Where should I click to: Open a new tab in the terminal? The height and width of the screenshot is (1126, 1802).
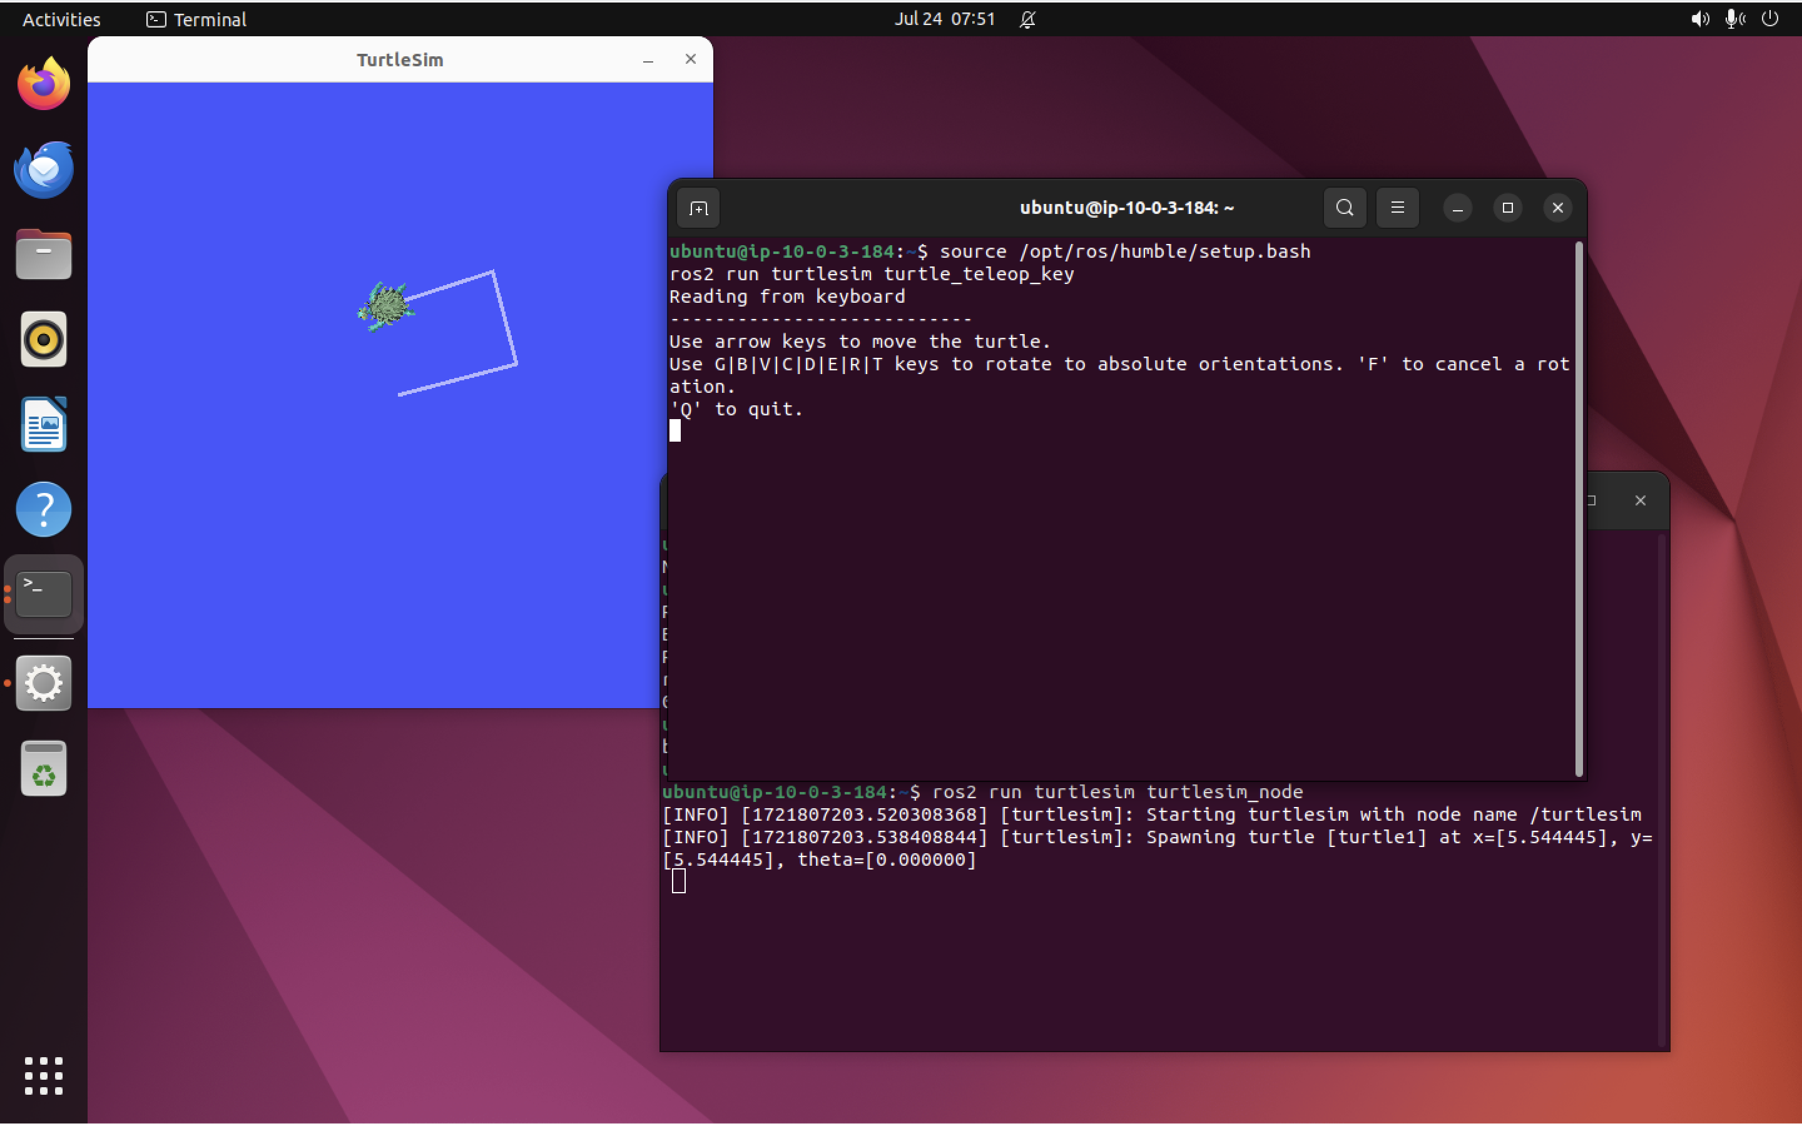point(698,208)
